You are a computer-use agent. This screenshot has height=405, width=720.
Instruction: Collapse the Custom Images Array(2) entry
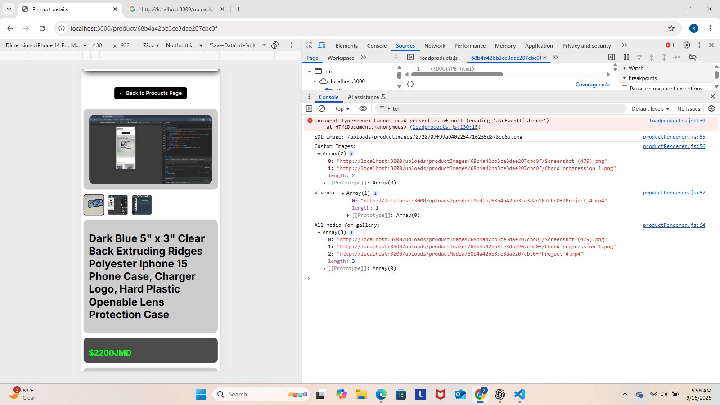[x=319, y=154]
